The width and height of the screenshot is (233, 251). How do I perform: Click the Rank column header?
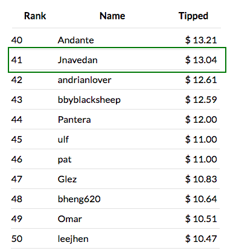click(35, 16)
